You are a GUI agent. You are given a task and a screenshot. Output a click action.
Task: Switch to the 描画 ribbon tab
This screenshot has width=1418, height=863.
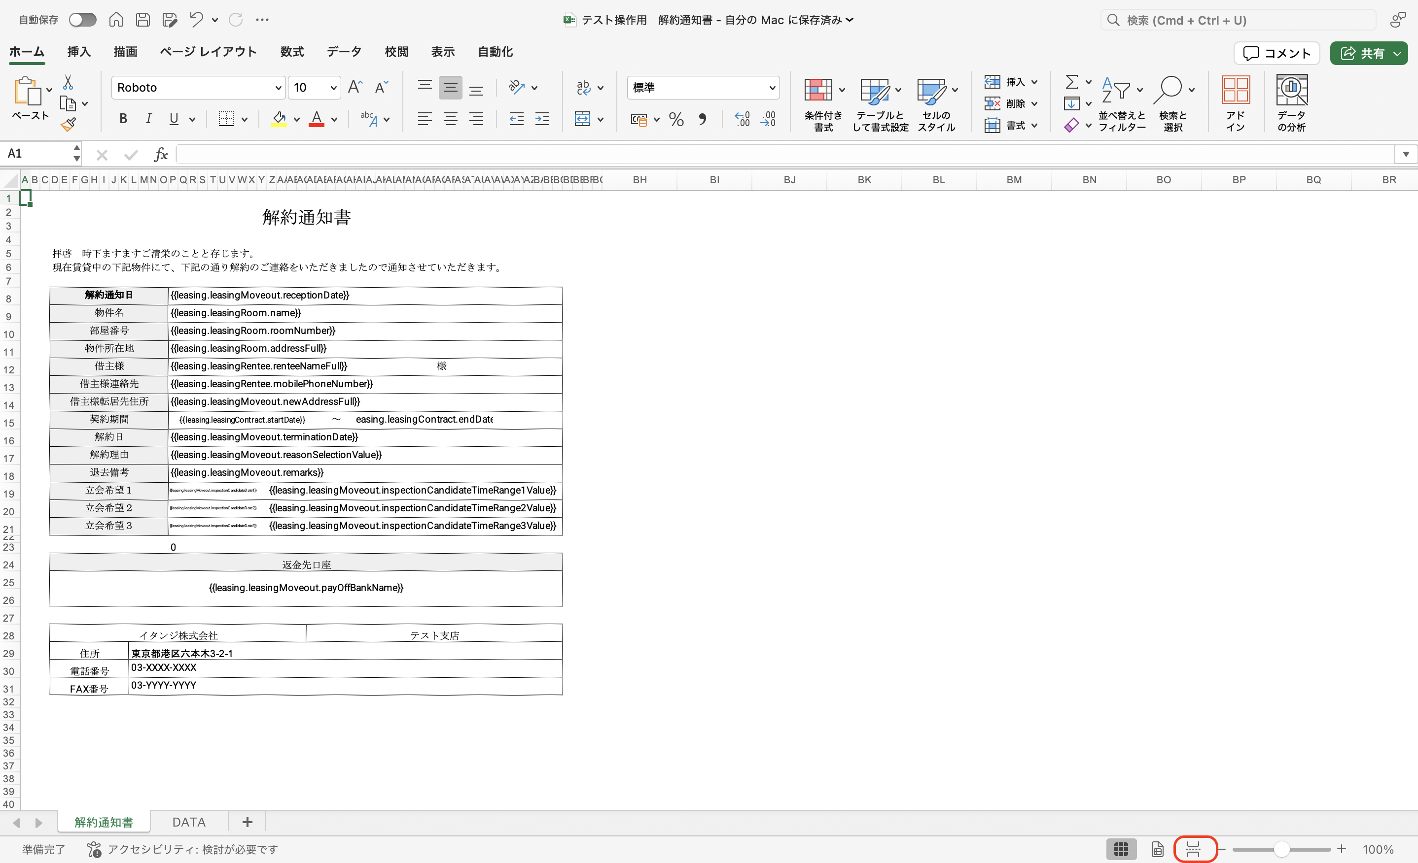tap(125, 52)
